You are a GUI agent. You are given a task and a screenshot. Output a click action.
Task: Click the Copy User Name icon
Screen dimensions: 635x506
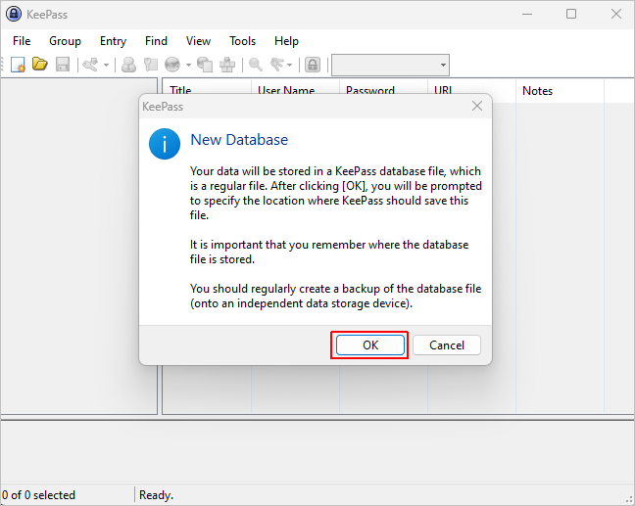point(128,65)
